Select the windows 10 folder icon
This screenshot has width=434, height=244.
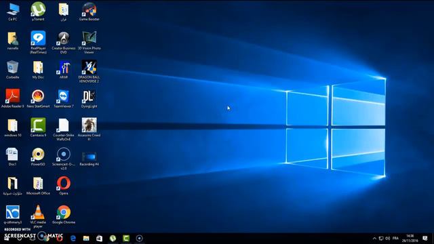[x=13, y=128]
